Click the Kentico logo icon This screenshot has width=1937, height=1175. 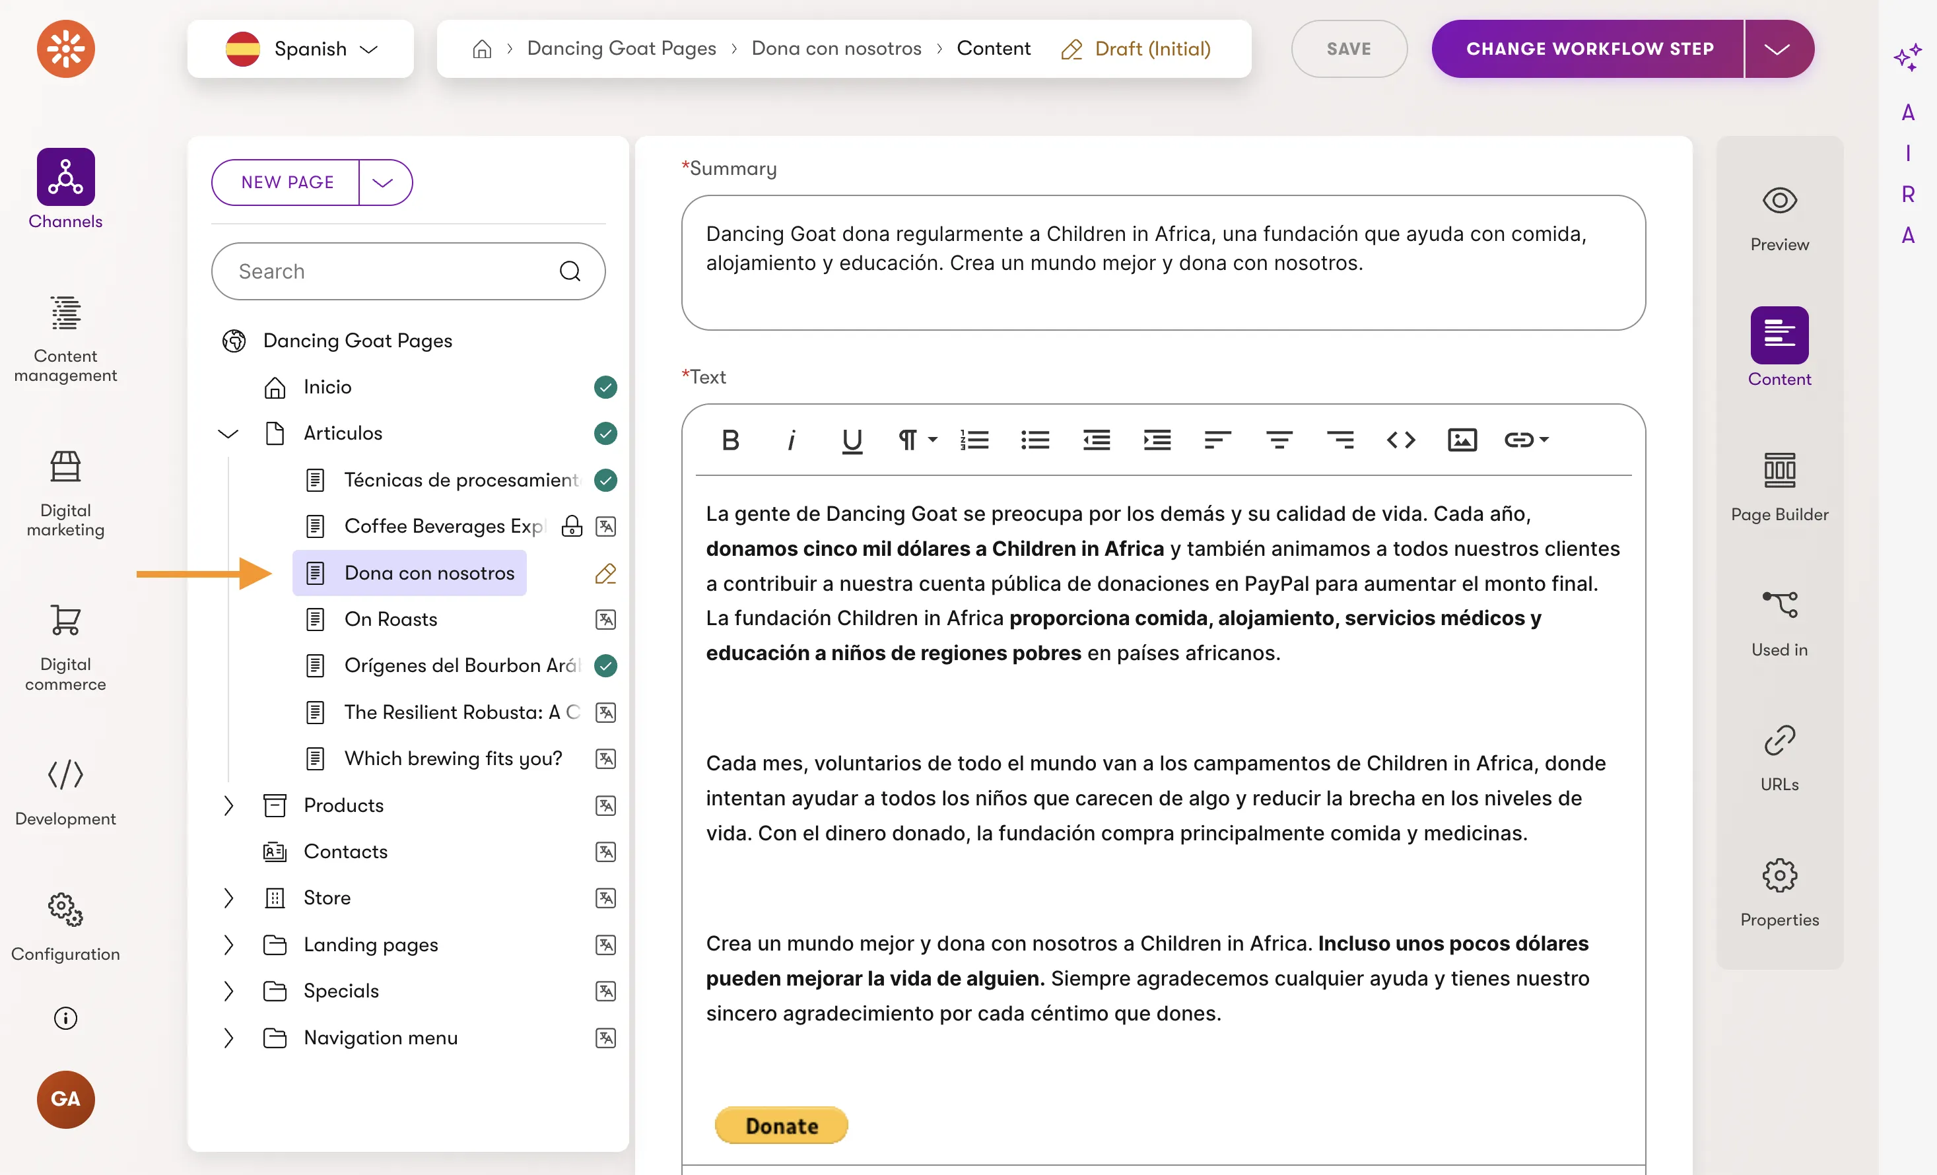[x=65, y=49]
